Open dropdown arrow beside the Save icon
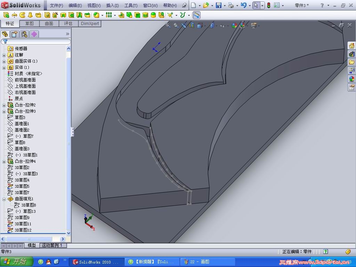Screen dimensions: 356x267 pos(225,6)
